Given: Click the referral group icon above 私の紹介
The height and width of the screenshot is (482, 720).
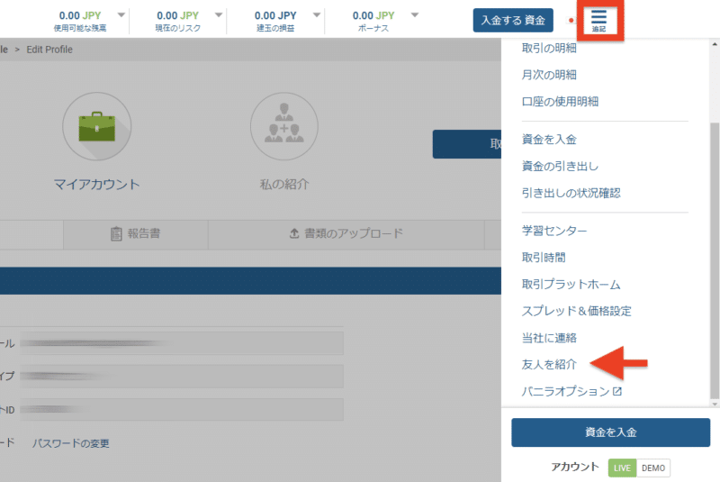Looking at the screenshot, I should click(284, 126).
